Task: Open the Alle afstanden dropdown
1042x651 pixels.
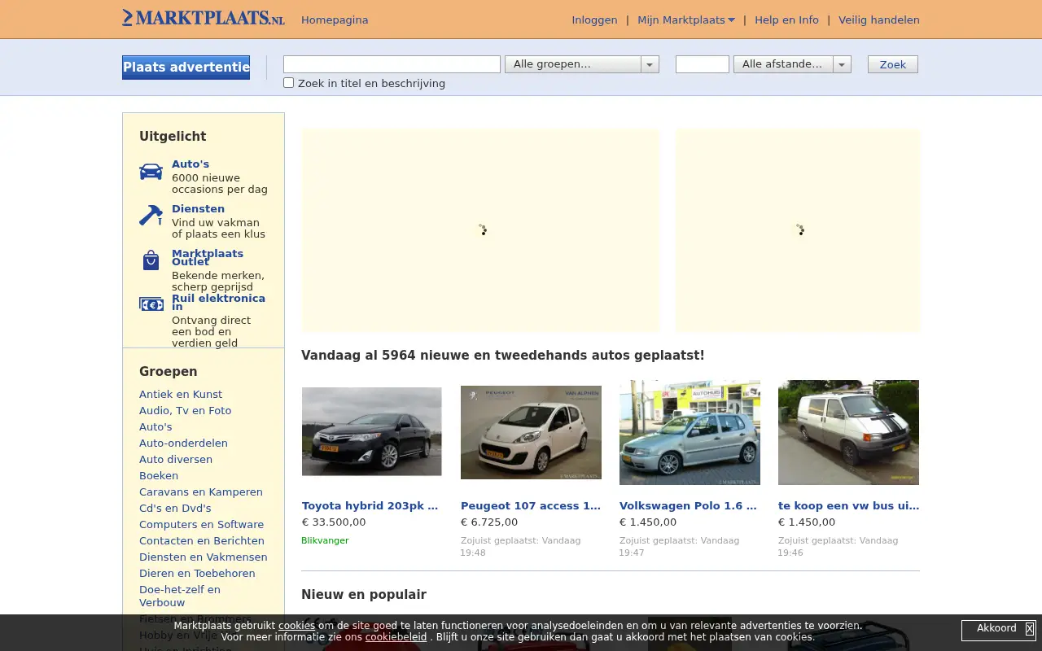Action: (x=792, y=64)
